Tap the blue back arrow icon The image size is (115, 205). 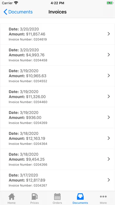[x=5, y=12]
